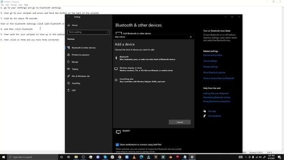The width and height of the screenshot is (284, 160).
Task: Switch to Notepad via taskbar icon
Action: coord(185,157)
